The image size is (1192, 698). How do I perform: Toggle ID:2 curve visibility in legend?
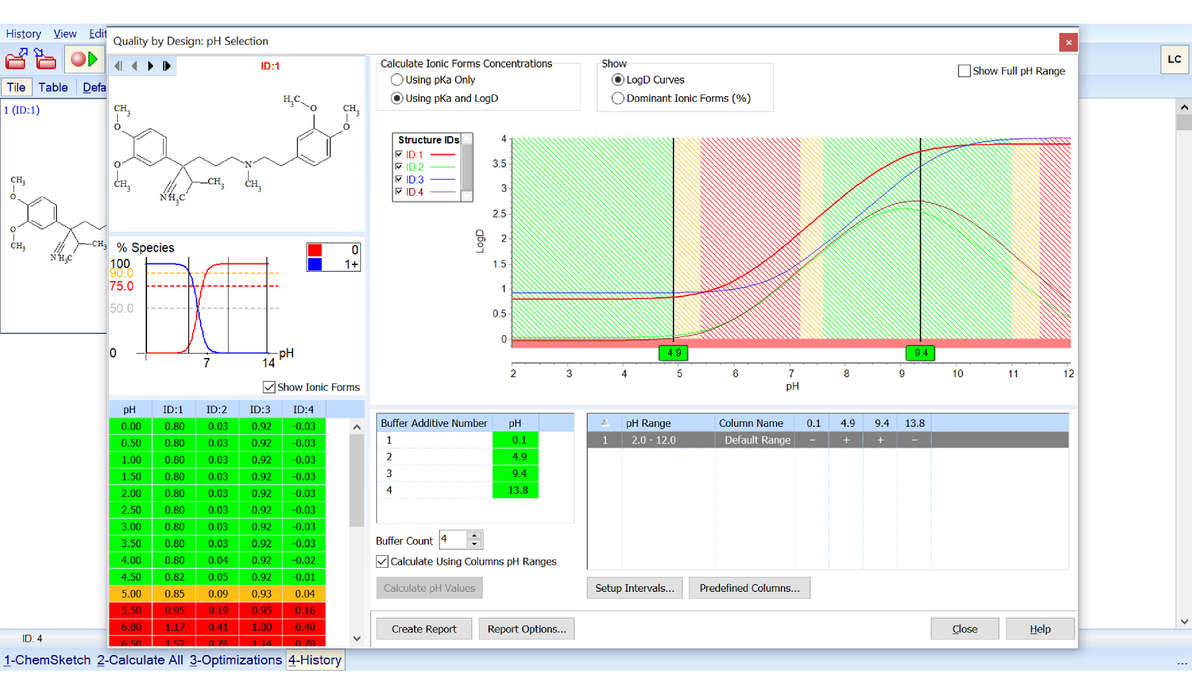tap(399, 167)
